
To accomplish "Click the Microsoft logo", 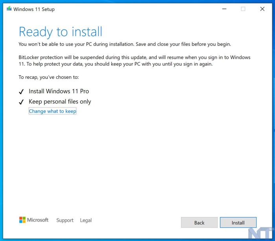I will 34,220.
